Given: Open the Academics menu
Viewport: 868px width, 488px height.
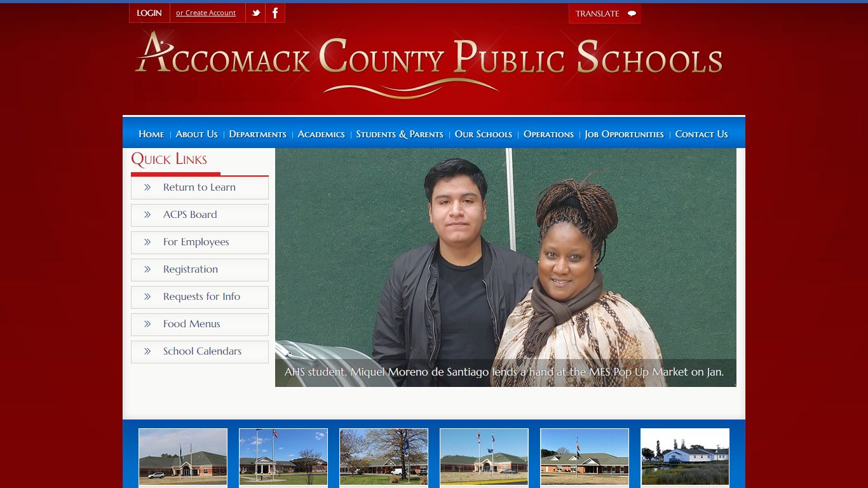Looking at the screenshot, I should click(321, 134).
